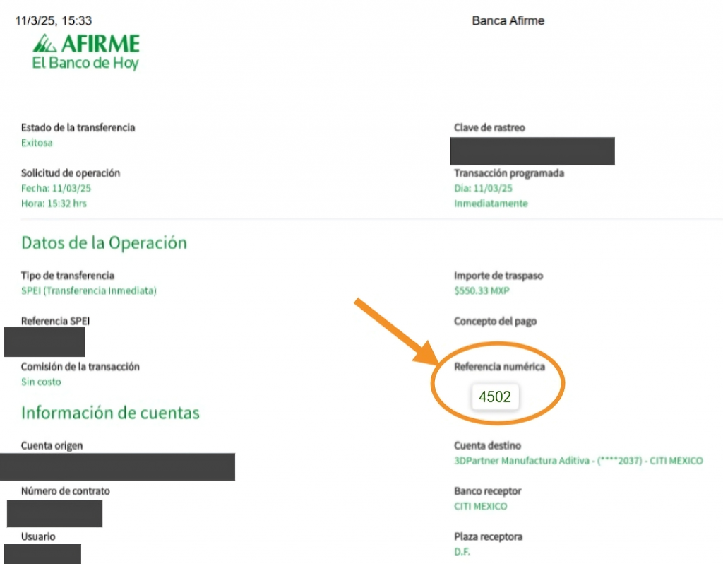The height and width of the screenshot is (564, 723).
Task: Click the redacted Clave de rastreo box
Action: pyautogui.click(x=532, y=151)
